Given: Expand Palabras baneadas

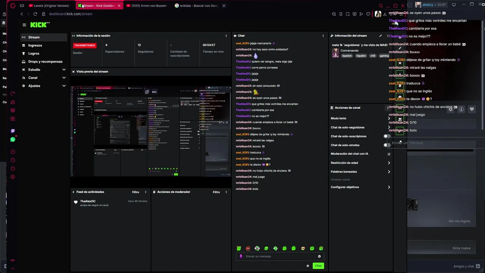Looking at the screenshot, I should pos(389,172).
